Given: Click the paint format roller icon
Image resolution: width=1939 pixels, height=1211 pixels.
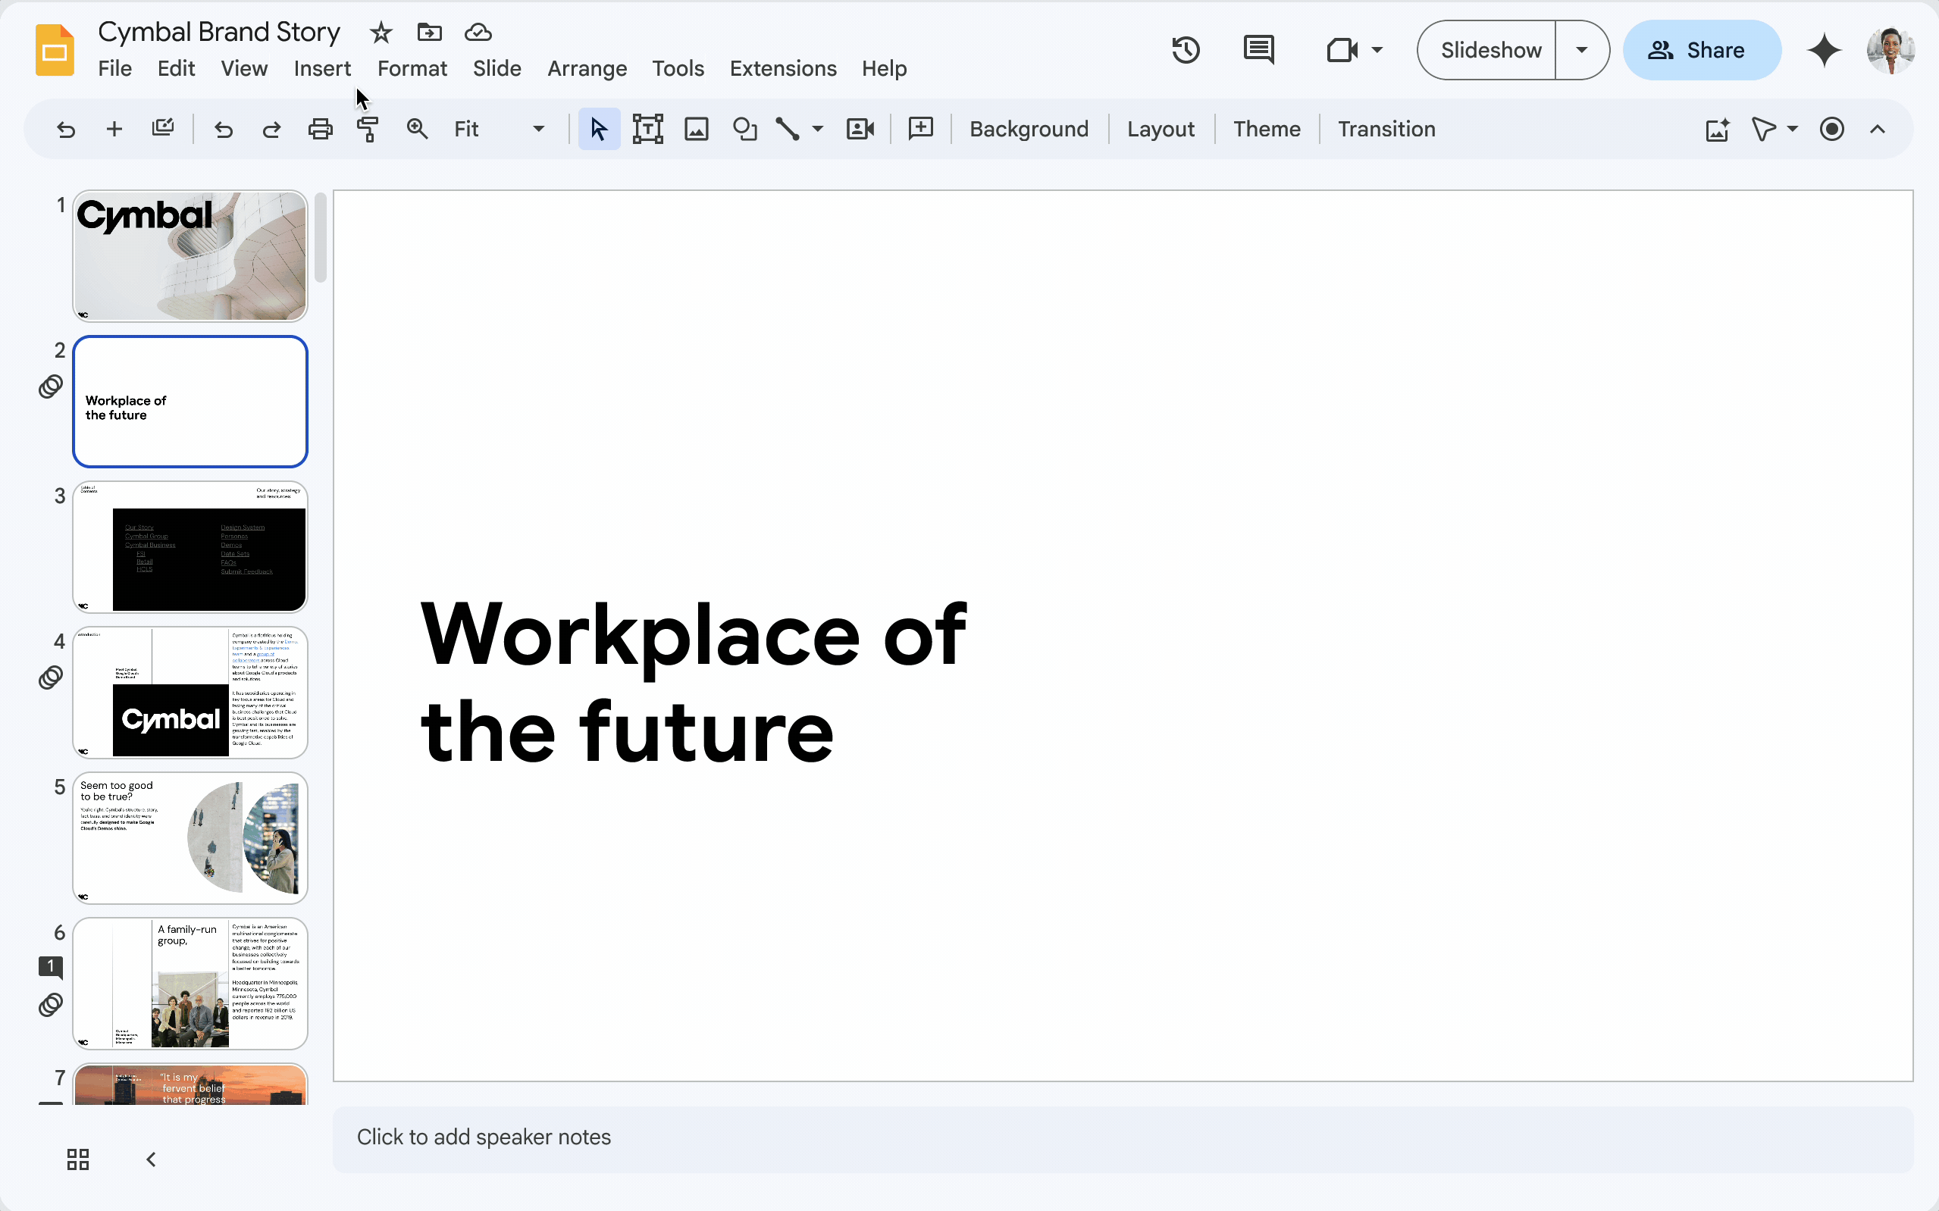Looking at the screenshot, I should [368, 129].
